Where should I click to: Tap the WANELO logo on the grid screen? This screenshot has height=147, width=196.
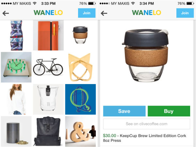tap(48, 13)
